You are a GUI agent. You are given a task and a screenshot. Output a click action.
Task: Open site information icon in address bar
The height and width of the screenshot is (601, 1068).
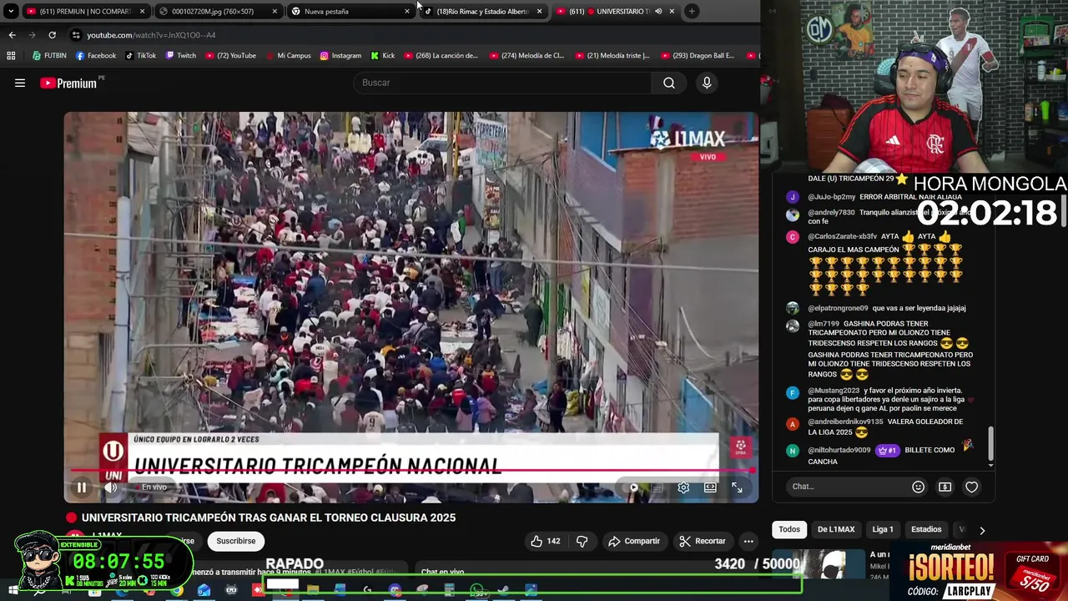tap(76, 35)
